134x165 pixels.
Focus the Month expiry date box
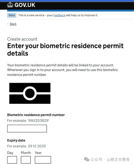(26, 160)
